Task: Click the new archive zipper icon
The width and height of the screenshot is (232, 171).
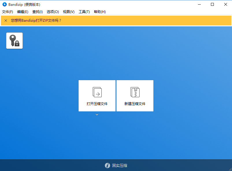Action: click(x=135, y=92)
